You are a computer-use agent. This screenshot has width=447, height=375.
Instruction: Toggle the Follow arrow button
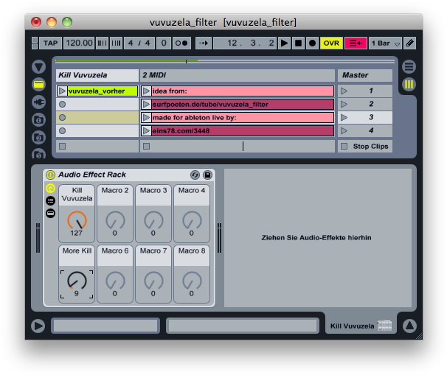204,43
